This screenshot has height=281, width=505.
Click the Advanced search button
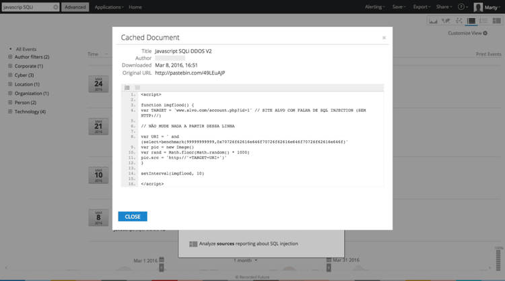point(75,7)
